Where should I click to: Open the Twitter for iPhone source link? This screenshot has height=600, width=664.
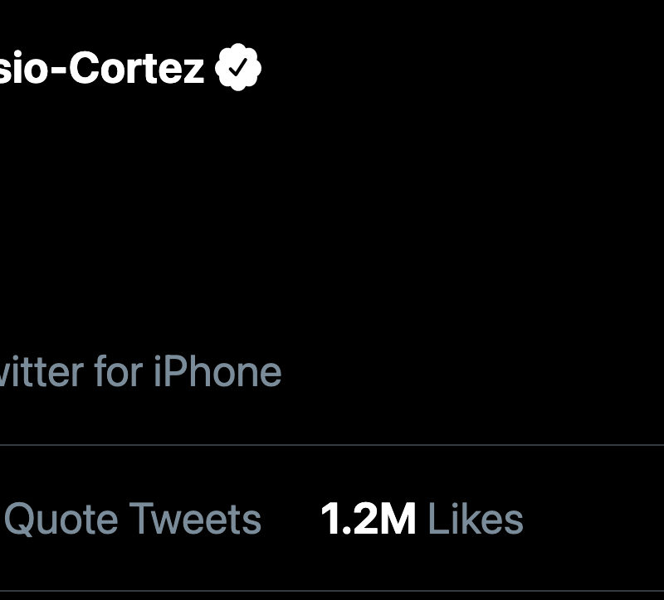pyautogui.click(x=139, y=373)
